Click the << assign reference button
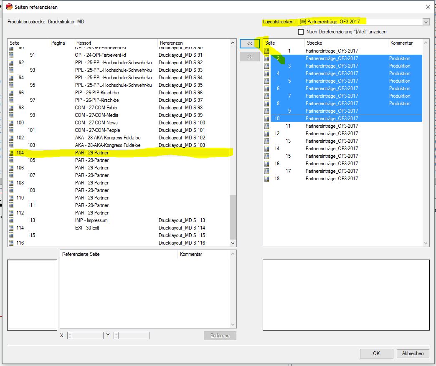The width and height of the screenshot is (436, 366). [249, 43]
